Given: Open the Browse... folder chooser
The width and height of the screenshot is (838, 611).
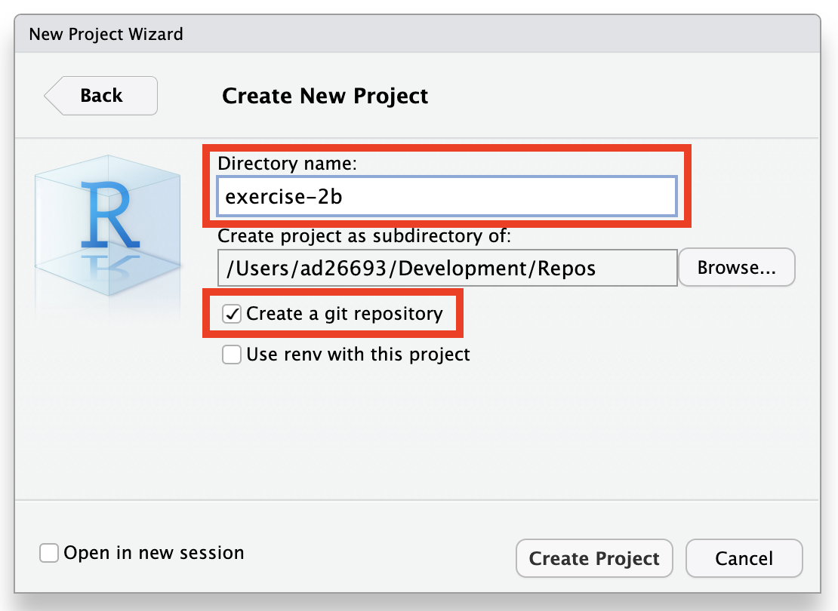Looking at the screenshot, I should click(x=736, y=268).
